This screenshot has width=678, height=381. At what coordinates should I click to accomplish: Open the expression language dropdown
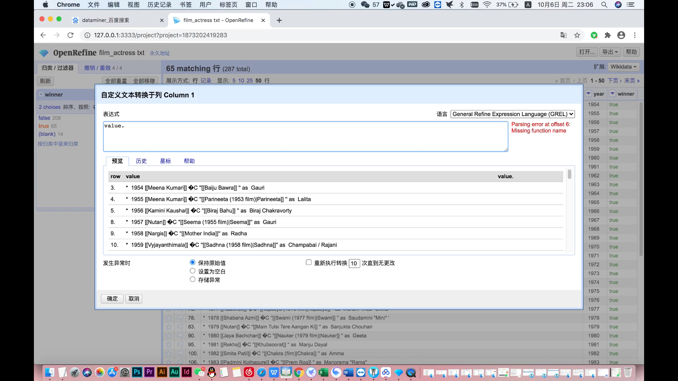(x=512, y=114)
